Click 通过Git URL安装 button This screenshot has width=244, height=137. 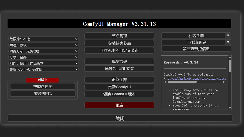(x=119, y=69)
